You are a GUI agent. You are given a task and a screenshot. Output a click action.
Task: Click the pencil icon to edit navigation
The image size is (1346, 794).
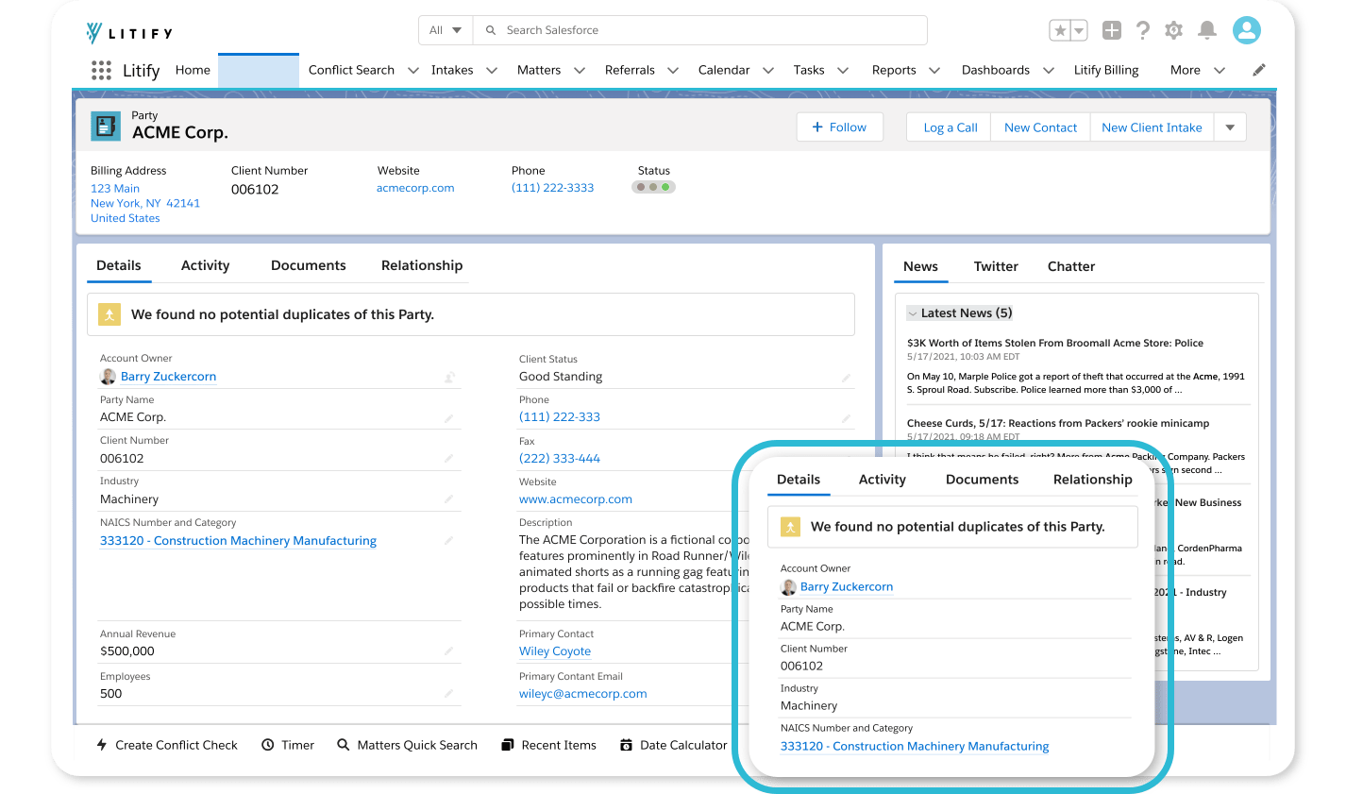(1259, 70)
